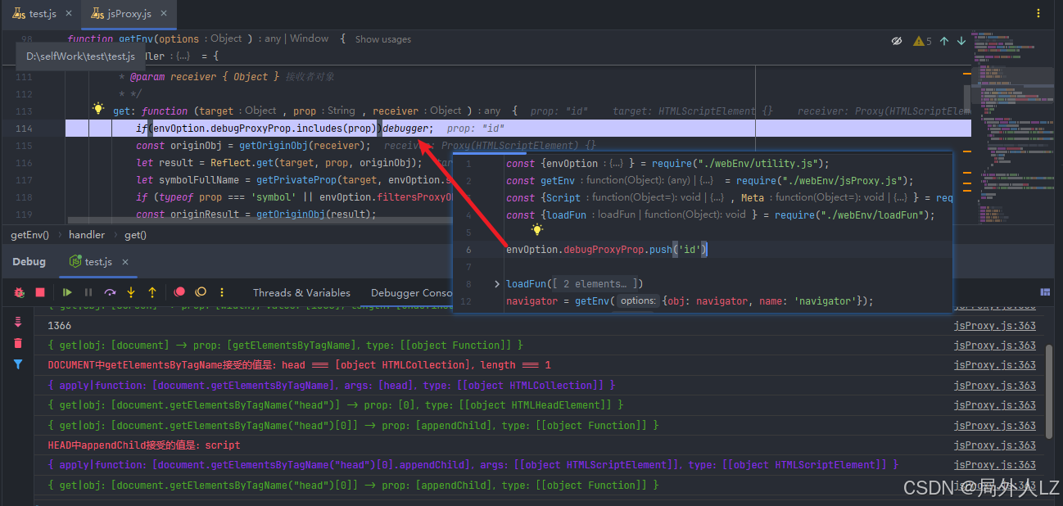Viewport: 1063px width, 506px height.
Task: Click 'Show usages' for getEnv
Action: (x=382, y=39)
